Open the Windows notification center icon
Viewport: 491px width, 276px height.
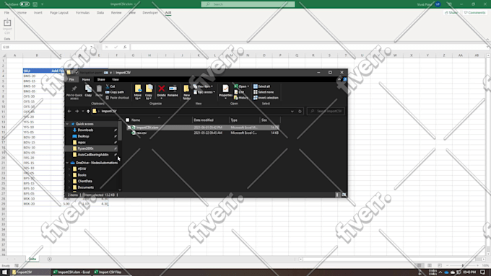click(483, 272)
